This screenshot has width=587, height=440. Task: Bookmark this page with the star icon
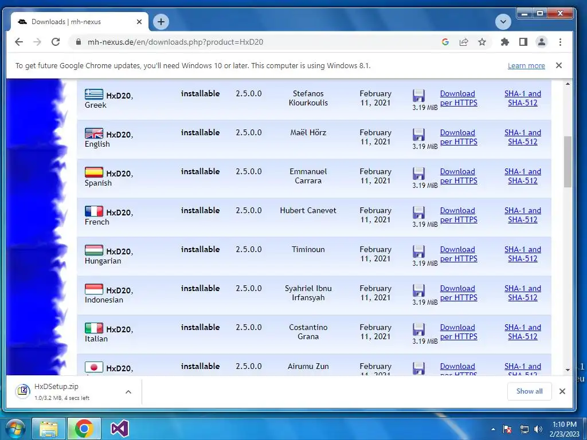click(x=482, y=42)
